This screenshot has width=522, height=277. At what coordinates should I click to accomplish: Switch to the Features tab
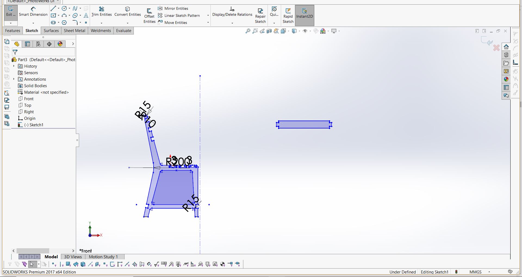pyautogui.click(x=13, y=31)
